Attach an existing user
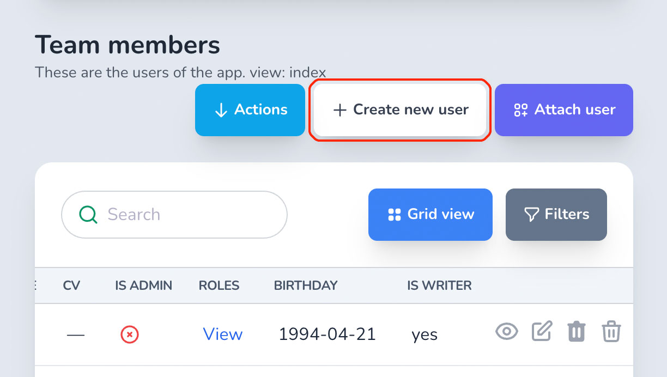This screenshot has width=667, height=377. click(x=564, y=110)
